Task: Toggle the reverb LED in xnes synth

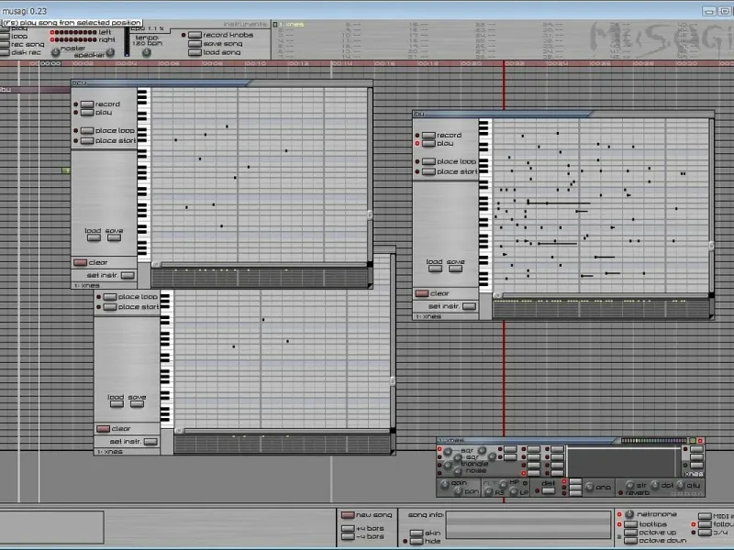Action: click(621, 493)
